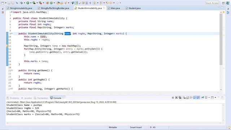Click the Terminate console icon

(x=173, y=97)
